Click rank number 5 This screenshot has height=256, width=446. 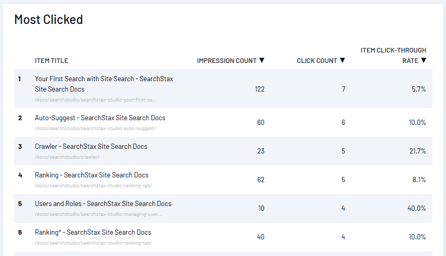[x=20, y=203]
